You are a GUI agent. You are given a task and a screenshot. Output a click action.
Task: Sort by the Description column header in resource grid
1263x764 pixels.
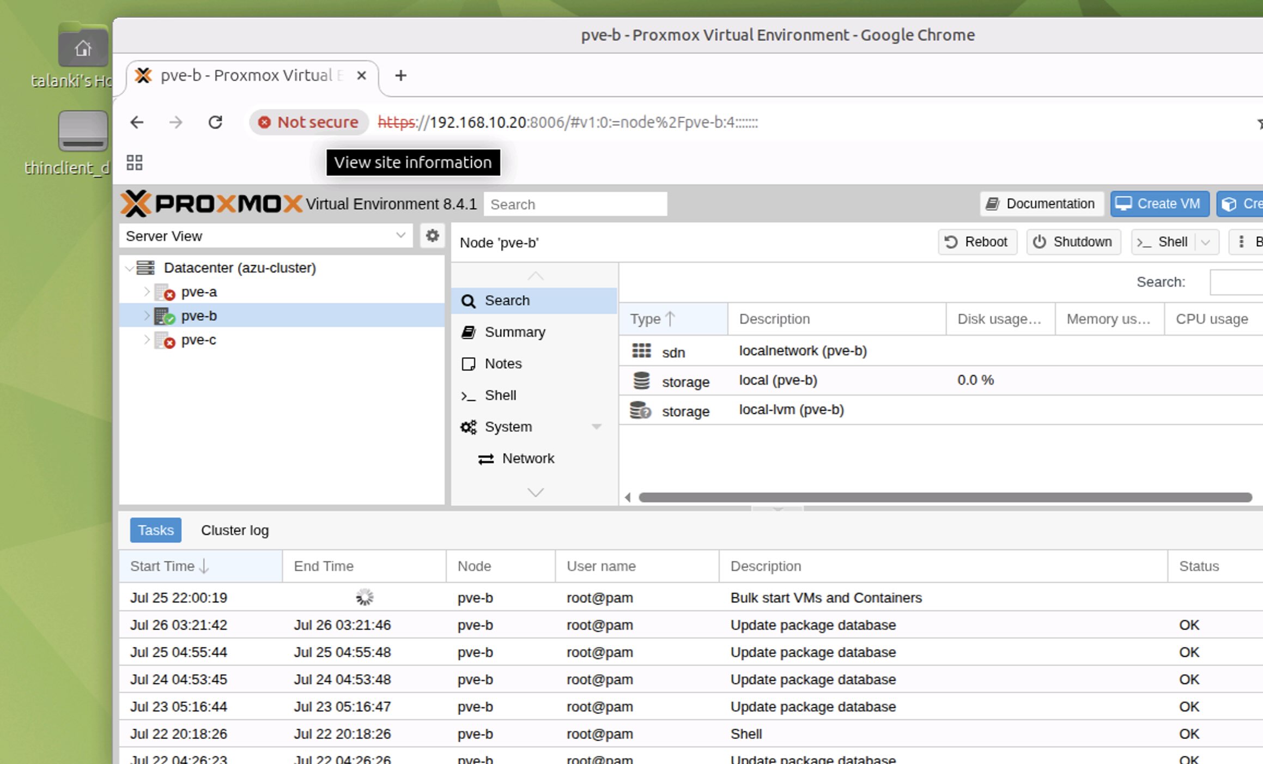point(836,319)
